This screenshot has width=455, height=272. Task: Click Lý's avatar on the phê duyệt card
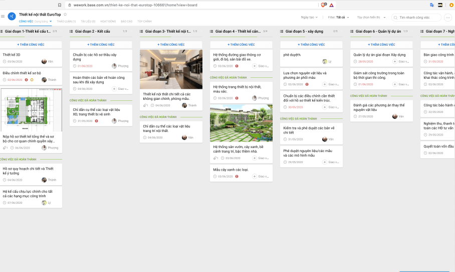point(324,62)
